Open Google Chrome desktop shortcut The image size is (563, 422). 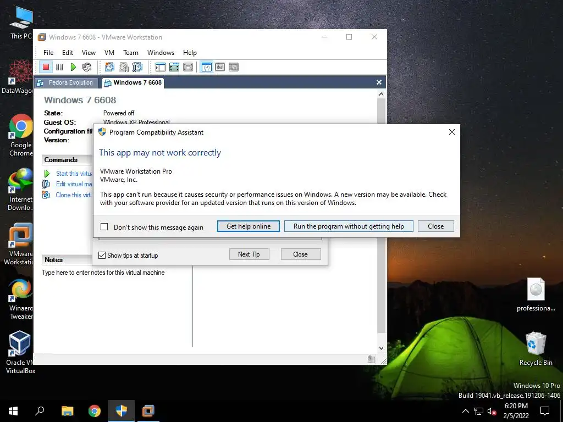[x=21, y=136]
